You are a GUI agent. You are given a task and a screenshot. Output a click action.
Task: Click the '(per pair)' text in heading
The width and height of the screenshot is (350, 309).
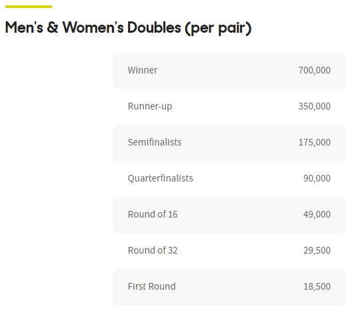coord(218,29)
